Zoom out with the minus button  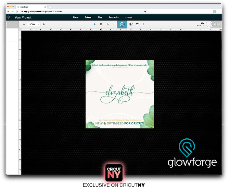(x=24, y=24)
